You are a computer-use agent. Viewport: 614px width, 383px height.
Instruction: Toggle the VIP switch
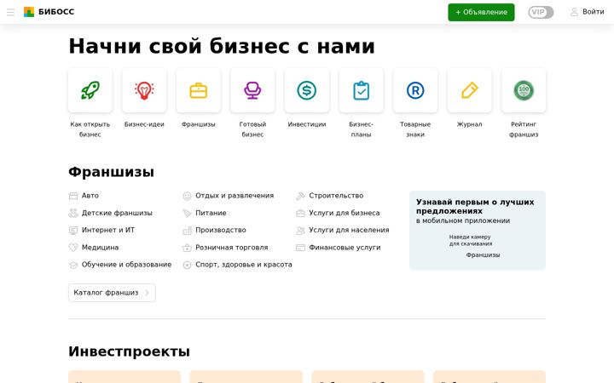[x=541, y=12]
